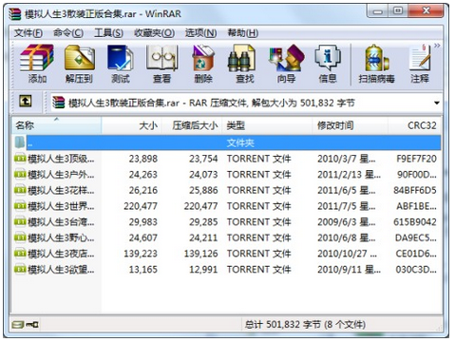Open the 选项(N) menu

click(x=200, y=33)
